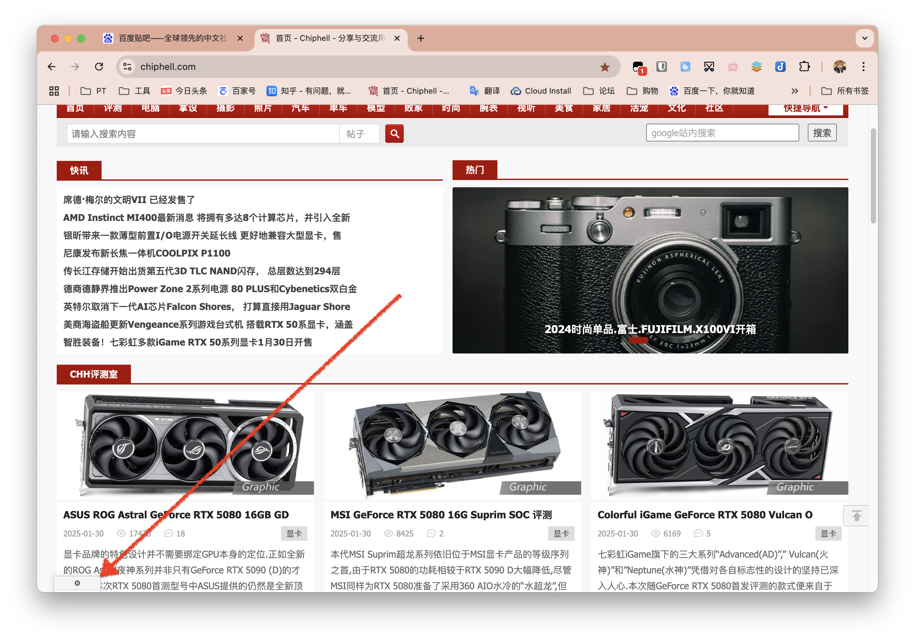The width and height of the screenshot is (915, 641).
Task: Open the Cloud Install bookmark
Action: [x=541, y=91]
